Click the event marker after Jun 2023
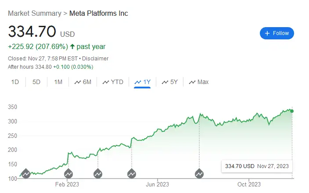Viewport: 309px width, 193px height. click(199, 174)
